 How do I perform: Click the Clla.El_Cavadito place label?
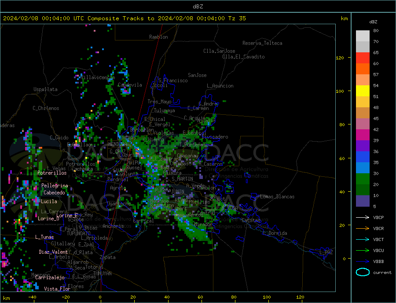(x=243, y=57)
